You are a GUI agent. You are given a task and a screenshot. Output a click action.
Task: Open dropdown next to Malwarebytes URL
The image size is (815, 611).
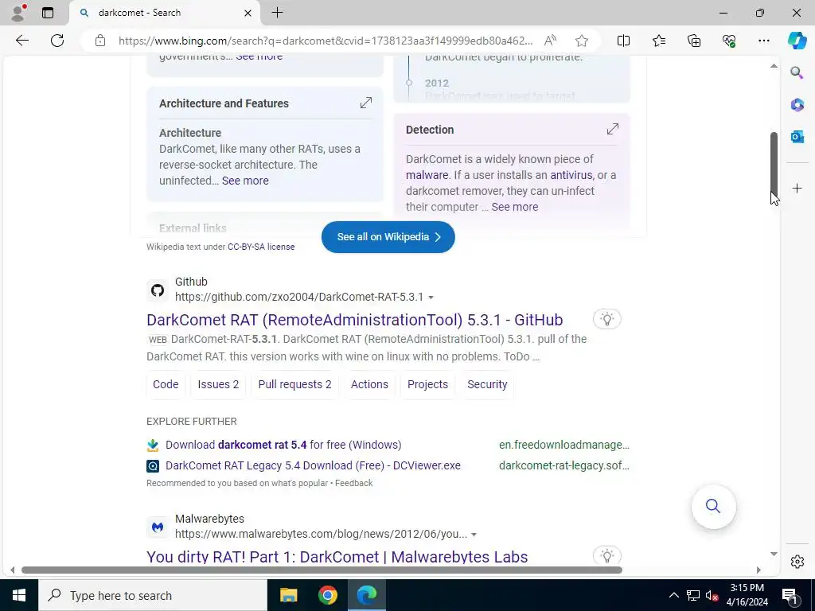pos(474,534)
